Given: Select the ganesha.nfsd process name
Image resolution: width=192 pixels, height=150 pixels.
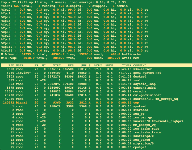Looking at the screenshot, I should 144,88.
